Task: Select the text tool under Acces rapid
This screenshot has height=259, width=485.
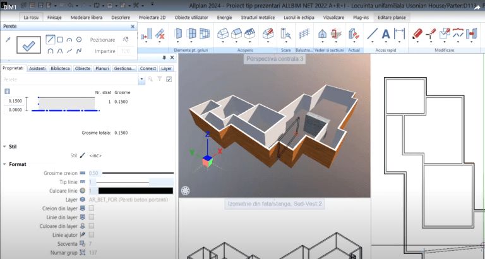Action: [x=386, y=33]
